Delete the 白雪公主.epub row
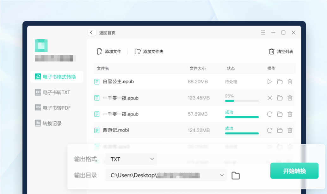Image resolution: width=327 pixels, height=194 pixels. point(290,82)
